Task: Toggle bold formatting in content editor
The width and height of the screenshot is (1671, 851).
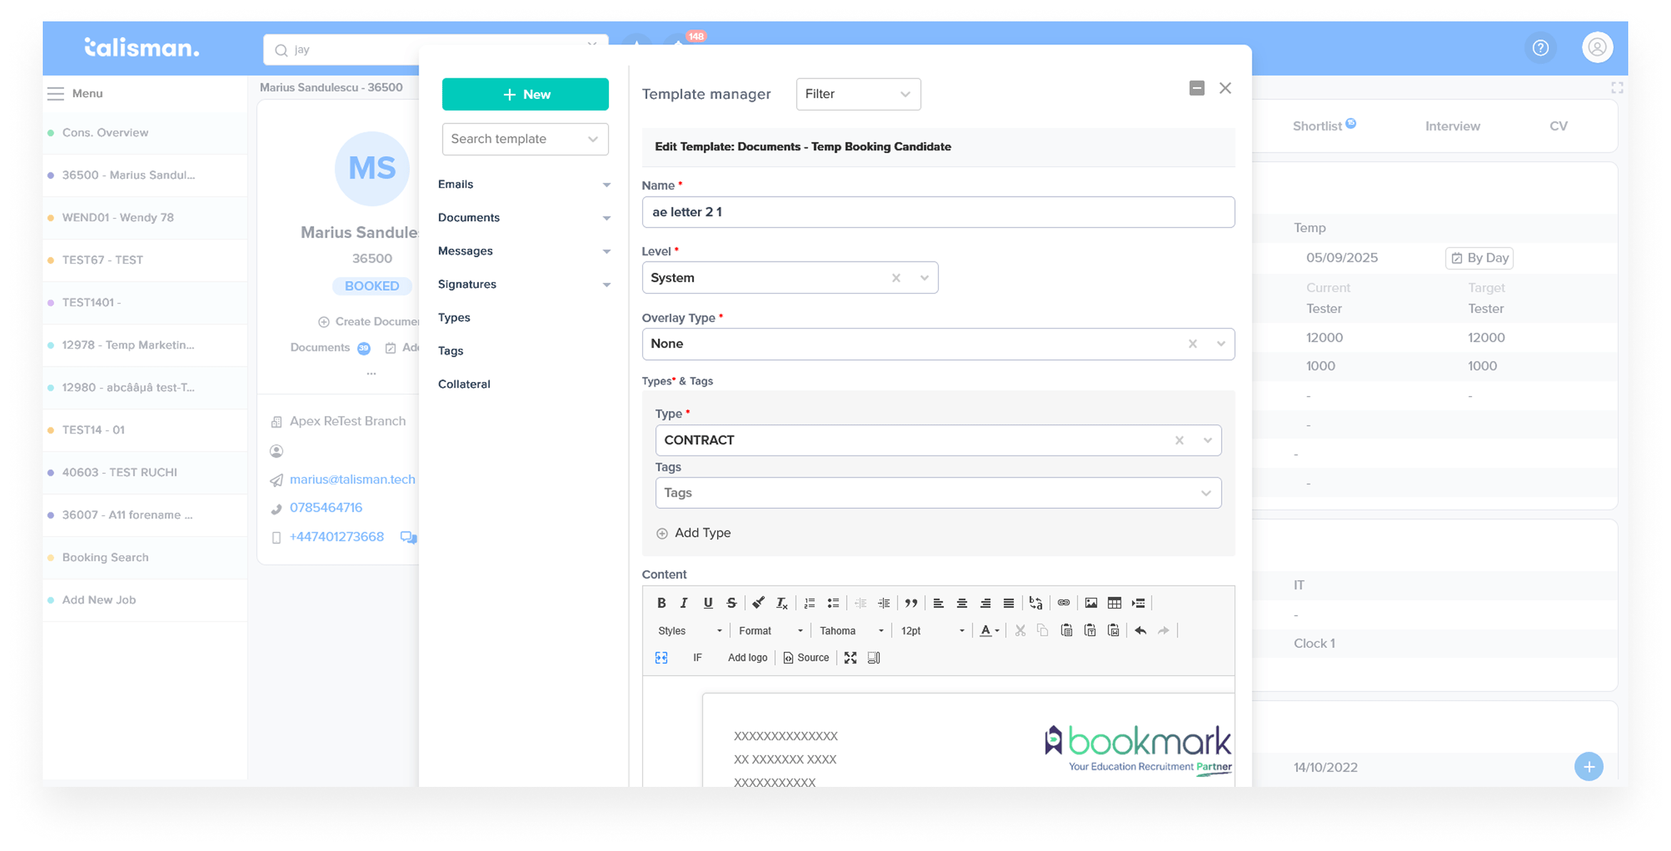Action: coord(661,603)
